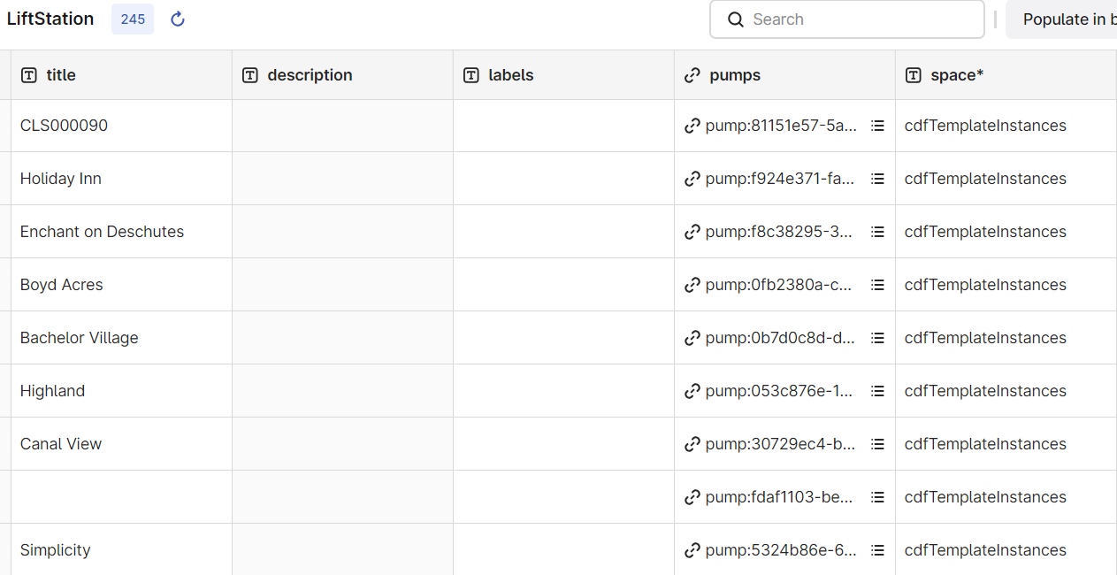Select cdfTemplateInstances cell in Simplicity row
Viewport: 1117px width, 575px height.
1006,550
